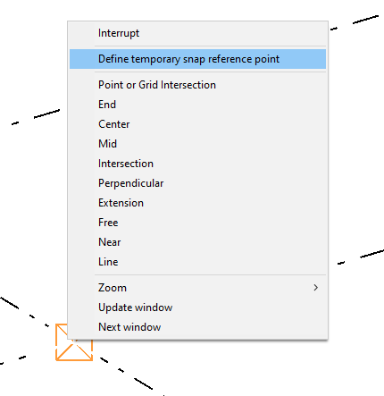Pick Point or Grid Intersection snap

coord(197,85)
